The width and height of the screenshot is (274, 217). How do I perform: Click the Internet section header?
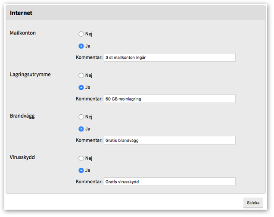coord(21,13)
